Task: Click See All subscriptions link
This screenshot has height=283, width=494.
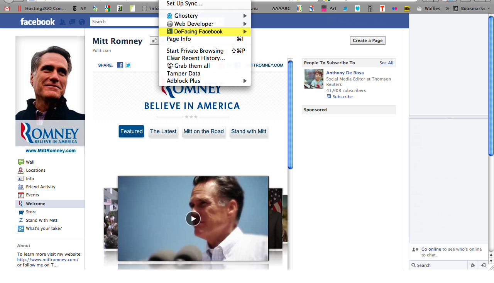Action: 386,63
